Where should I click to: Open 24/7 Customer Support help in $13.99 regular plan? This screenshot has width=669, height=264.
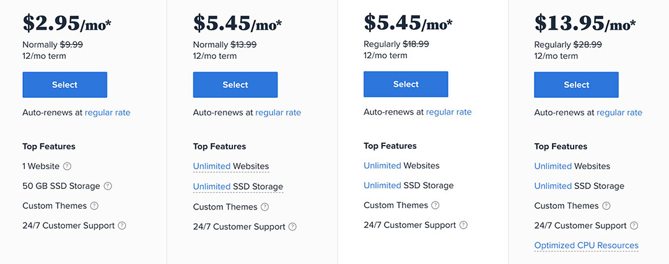[x=292, y=227]
